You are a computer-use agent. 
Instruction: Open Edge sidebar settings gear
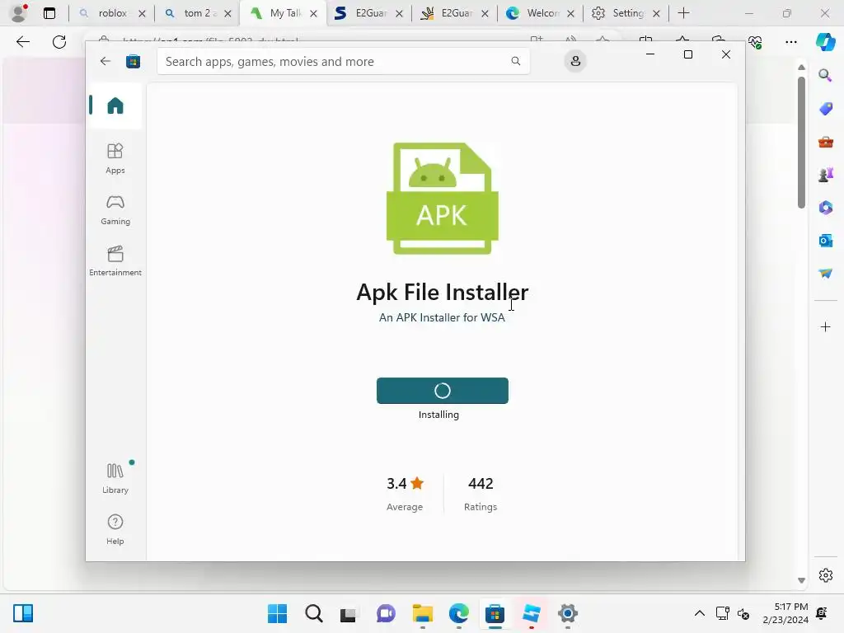pyautogui.click(x=825, y=575)
